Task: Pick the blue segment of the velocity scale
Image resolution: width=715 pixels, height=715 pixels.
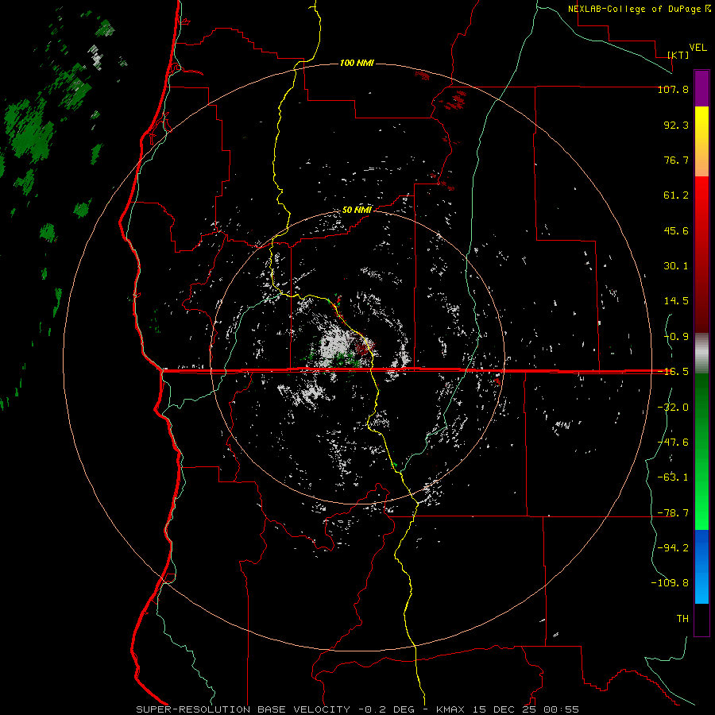Action: click(701, 566)
